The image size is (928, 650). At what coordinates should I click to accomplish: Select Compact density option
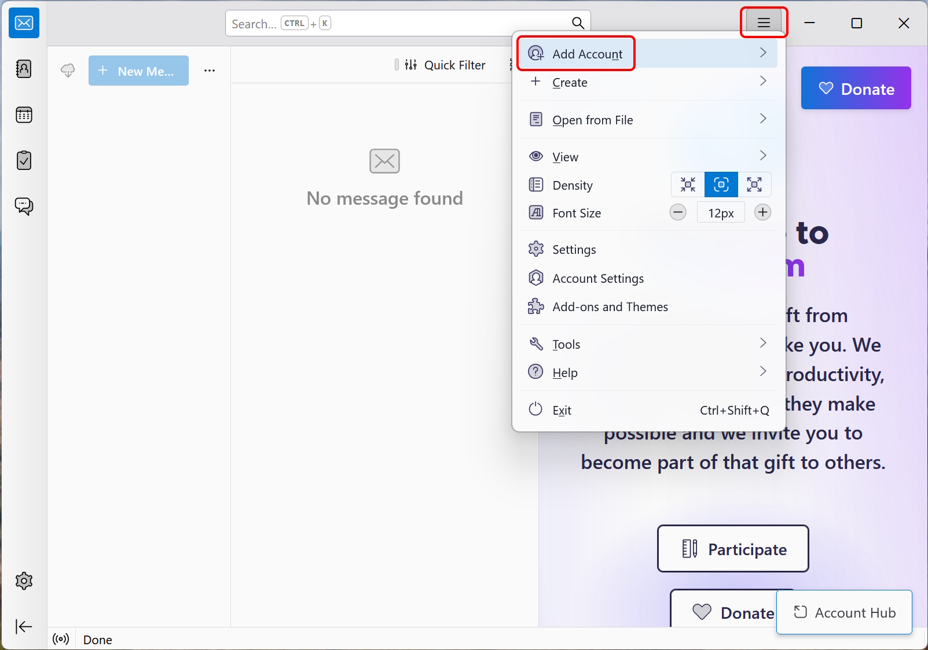(x=688, y=184)
